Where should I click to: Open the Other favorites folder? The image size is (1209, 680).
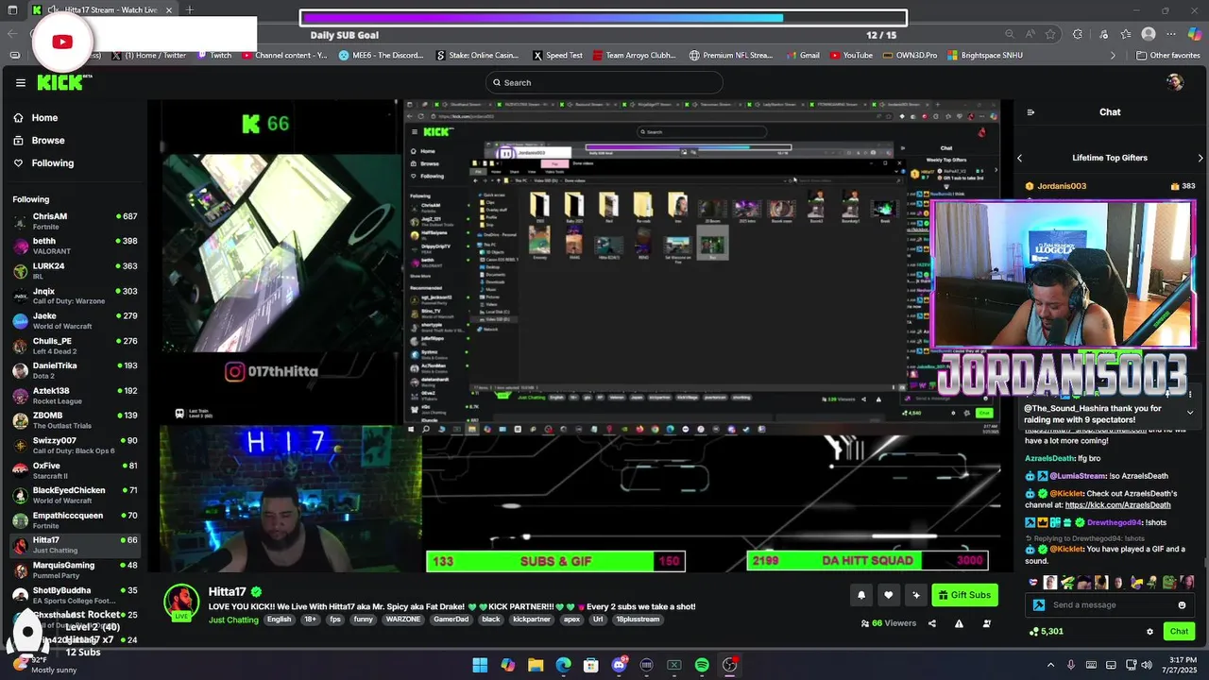(1167, 56)
